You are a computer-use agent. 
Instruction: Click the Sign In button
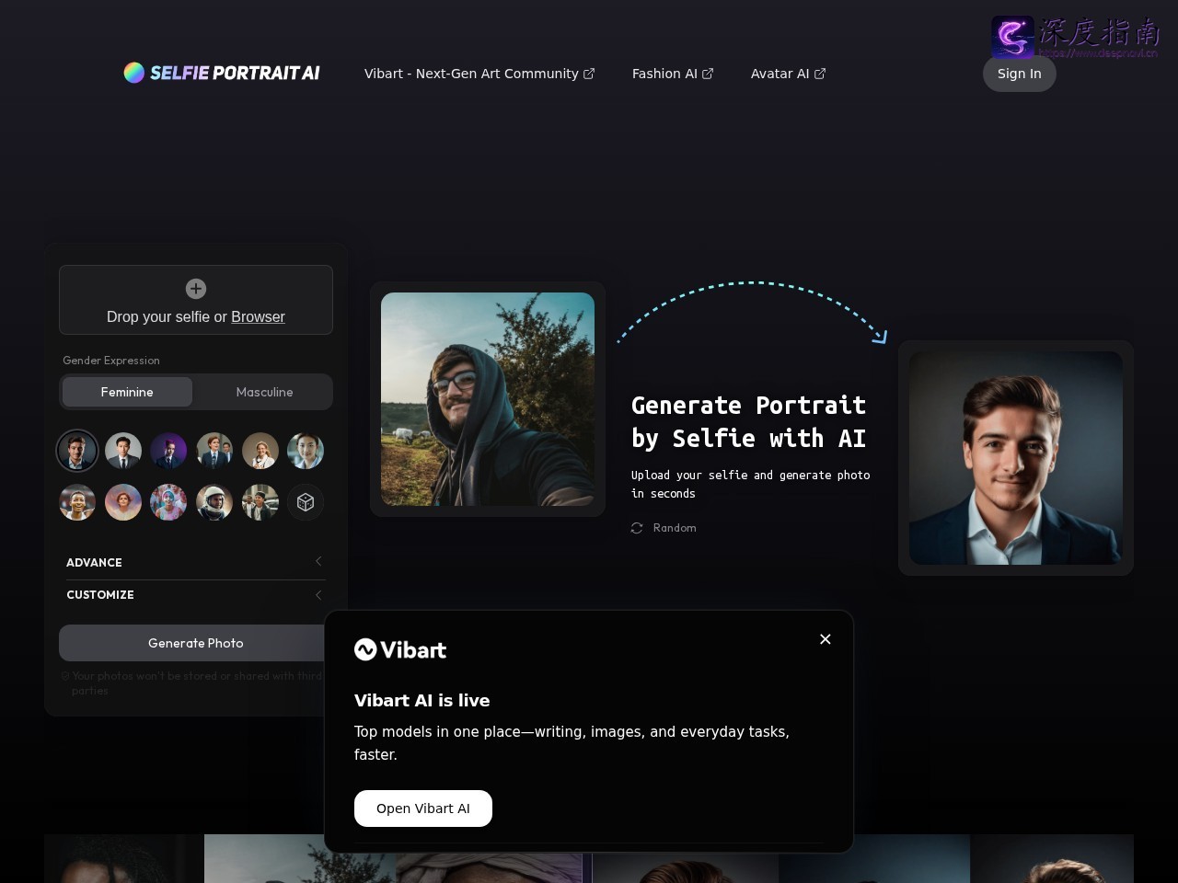coord(1020,74)
